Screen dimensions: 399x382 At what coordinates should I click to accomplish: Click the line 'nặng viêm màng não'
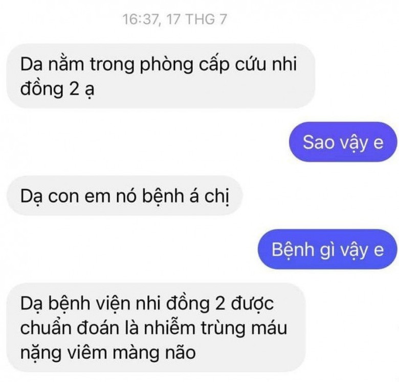pos(108,353)
